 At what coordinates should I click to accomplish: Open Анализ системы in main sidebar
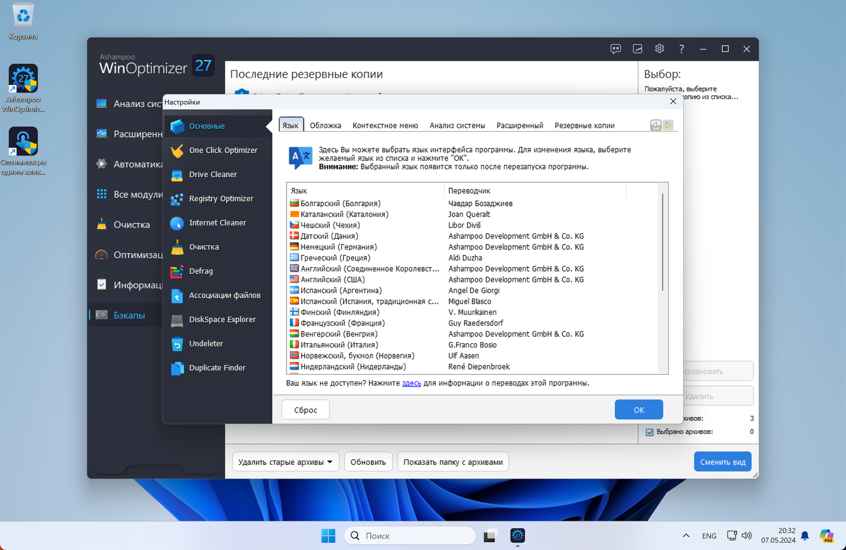128,104
